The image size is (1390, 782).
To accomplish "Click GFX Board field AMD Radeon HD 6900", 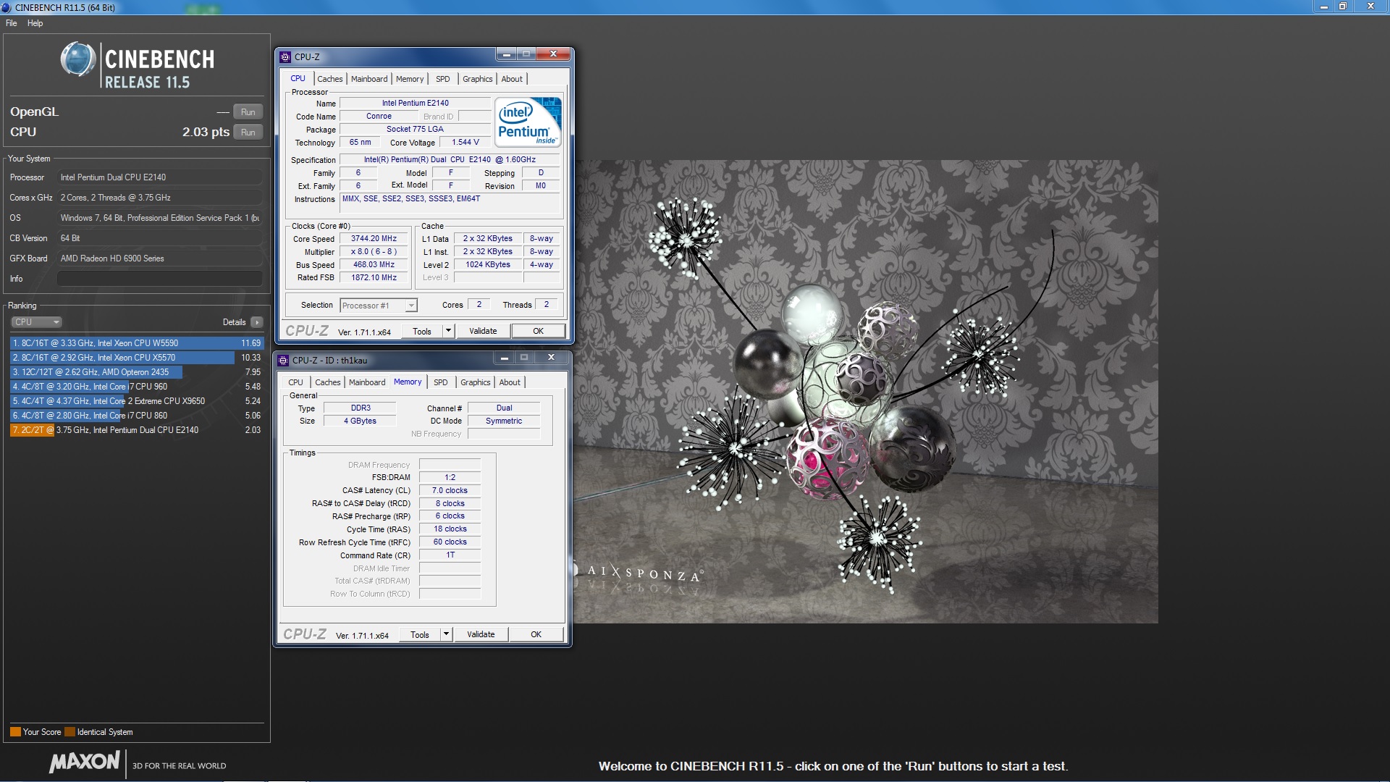I will (x=160, y=258).
